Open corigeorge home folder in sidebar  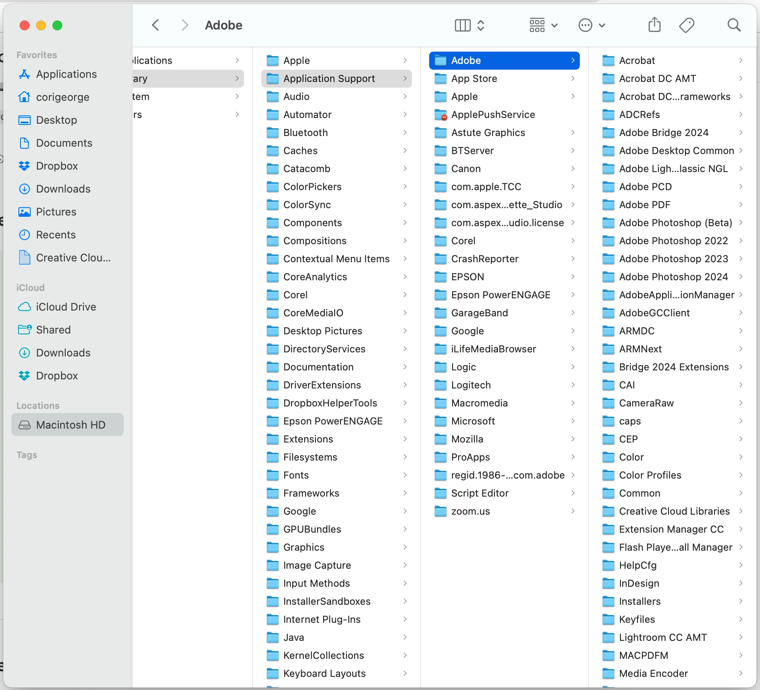[x=68, y=97]
